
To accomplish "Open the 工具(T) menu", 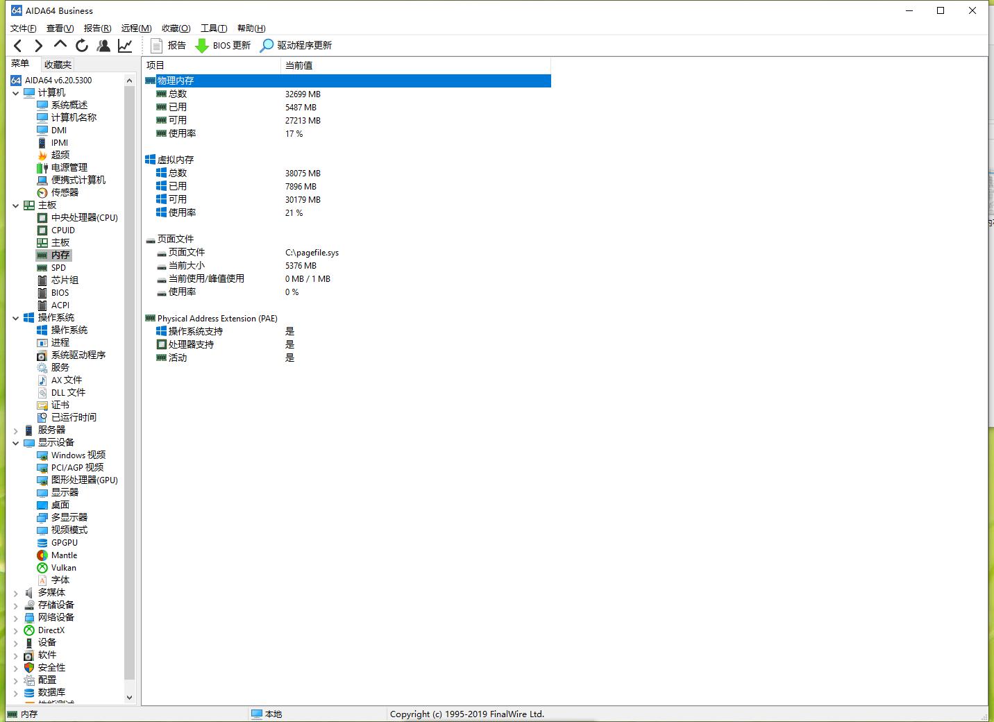I will pos(214,28).
